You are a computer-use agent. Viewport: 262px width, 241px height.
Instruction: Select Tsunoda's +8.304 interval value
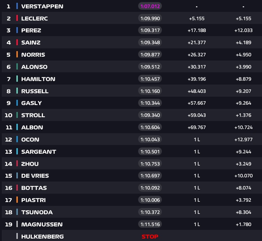pos(243,212)
